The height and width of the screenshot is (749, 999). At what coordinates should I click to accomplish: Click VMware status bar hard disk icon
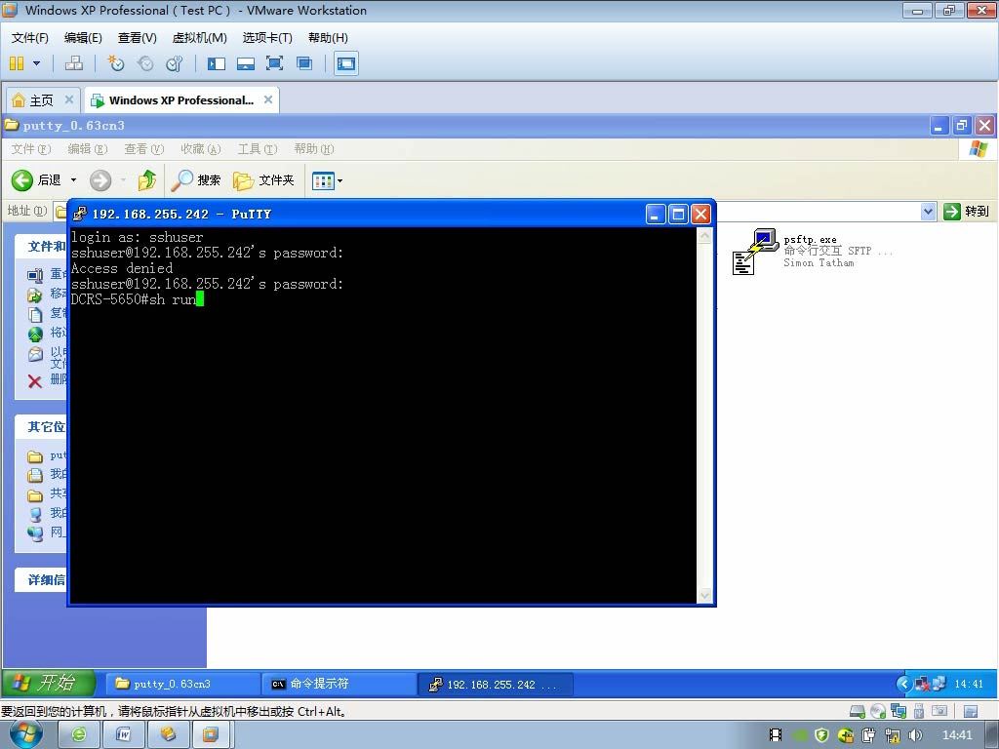pyautogui.click(x=858, y=711)
